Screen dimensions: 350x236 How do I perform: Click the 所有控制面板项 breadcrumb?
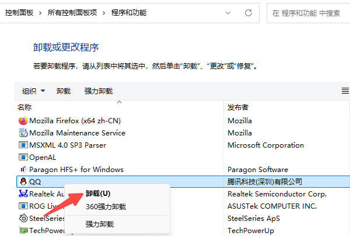tap(73, 12)
